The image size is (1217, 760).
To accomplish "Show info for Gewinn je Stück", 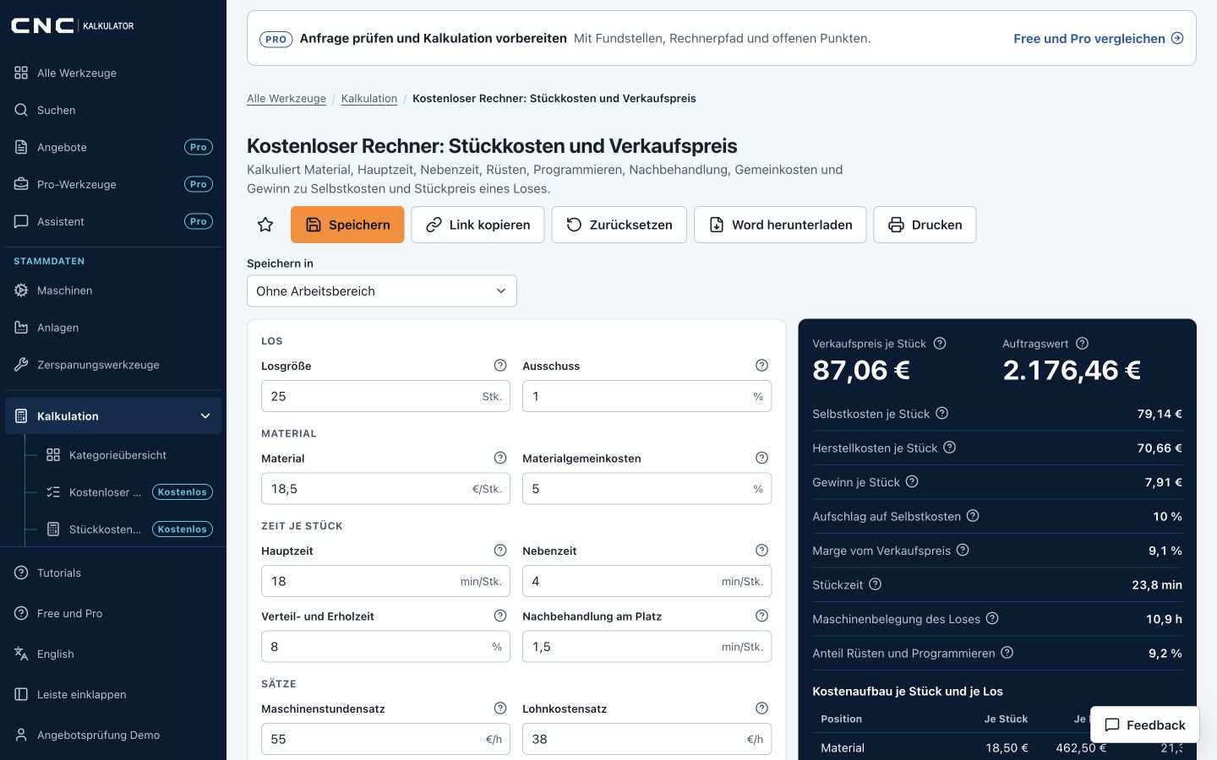I will (912, 481).
